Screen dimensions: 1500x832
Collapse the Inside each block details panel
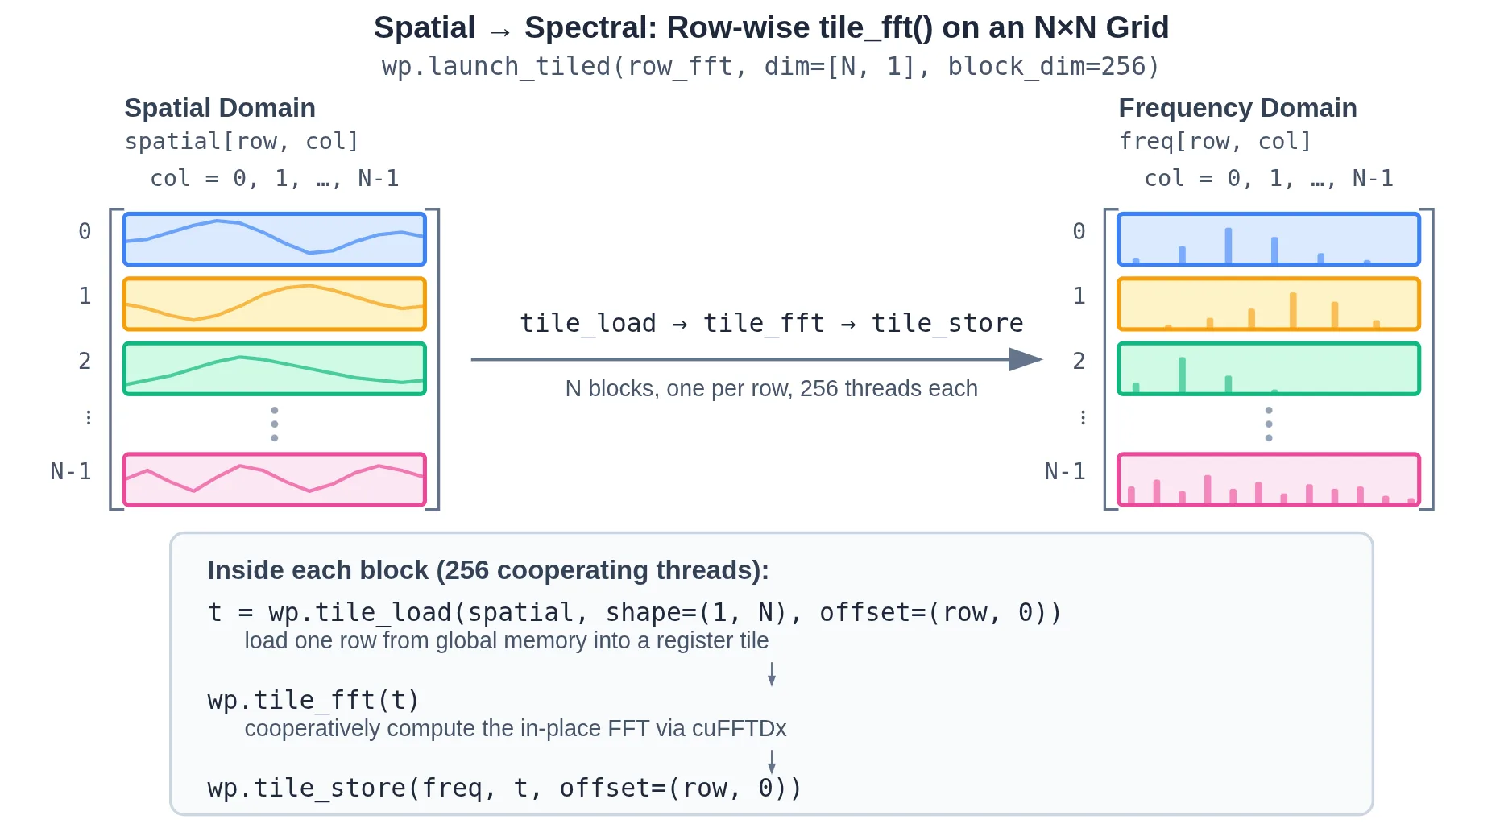click(x=487, y=569)
